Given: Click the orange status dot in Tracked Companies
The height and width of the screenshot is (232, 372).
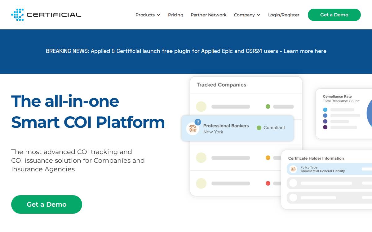Looking at the screenshot, I should (x=268, y=158).
